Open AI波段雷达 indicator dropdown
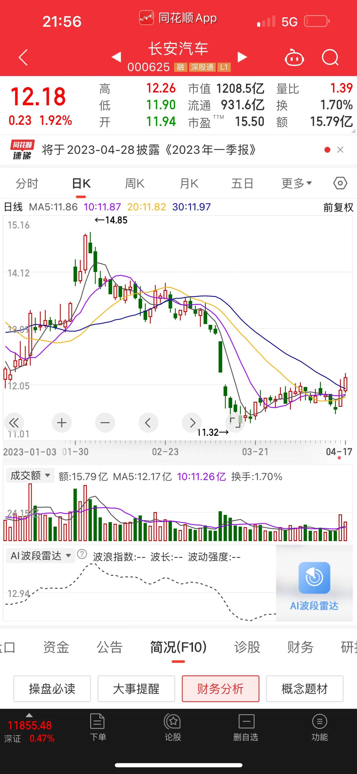The image size is (357, 774). coord(40,556)
